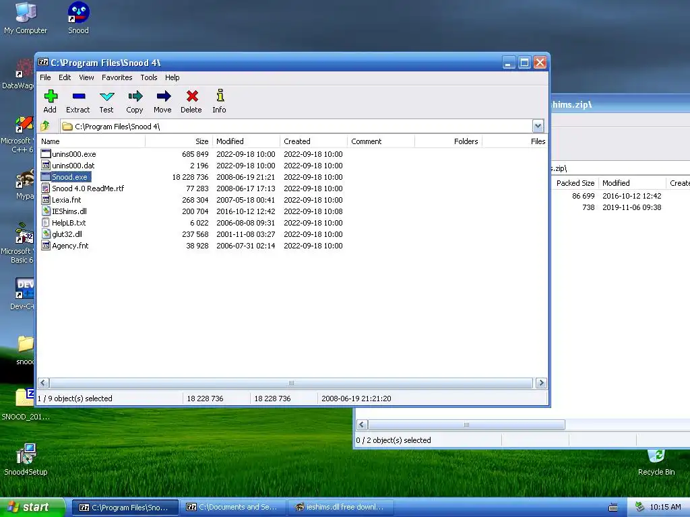This screenshot has width=690, height=517.
Task: Click the green Add toolbar icon
Action: pos(51,96)
